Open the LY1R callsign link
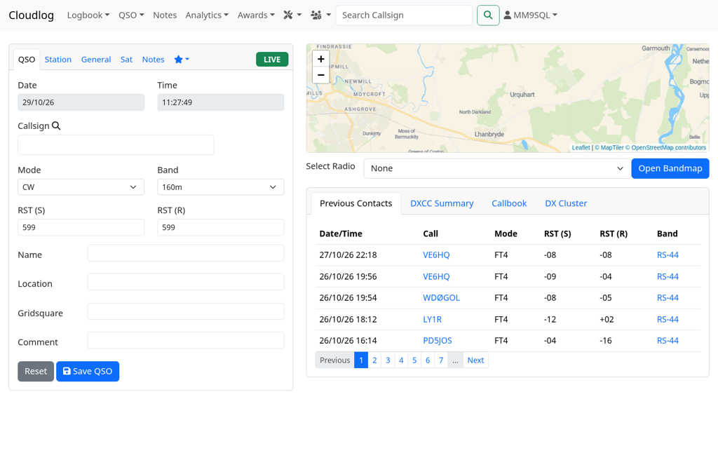This screenshot has width=718, height=453. click(432, 320)
